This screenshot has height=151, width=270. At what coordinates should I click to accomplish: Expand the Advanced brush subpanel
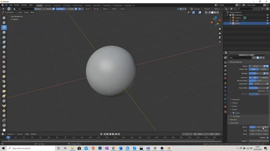pyautogui.click(x=236, y=99)
